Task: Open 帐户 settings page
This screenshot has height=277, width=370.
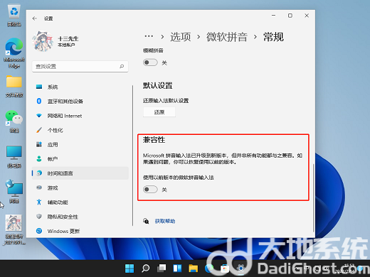Action: click(80, 159)
